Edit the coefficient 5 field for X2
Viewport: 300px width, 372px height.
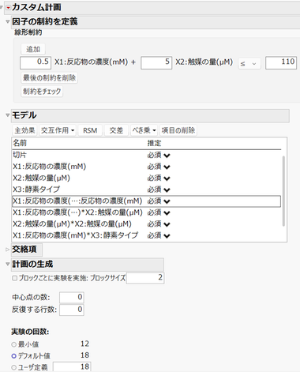pos(156,62)
